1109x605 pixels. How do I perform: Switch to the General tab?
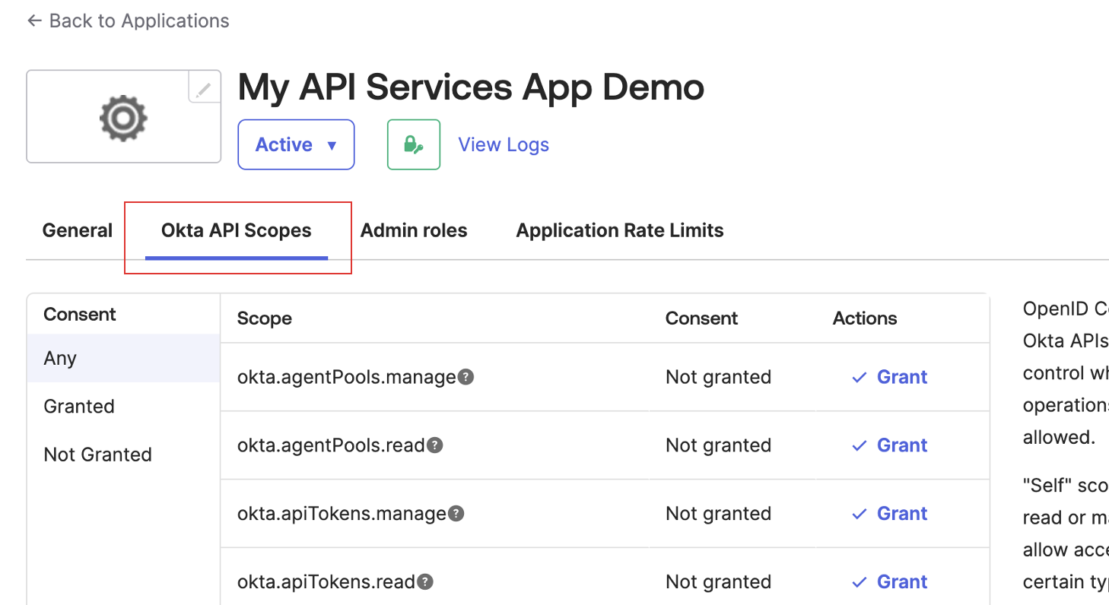tap(78, 230)
